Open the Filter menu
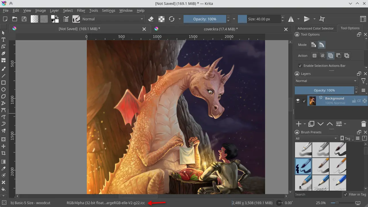The image size is (368, 207). click(81, 10)
